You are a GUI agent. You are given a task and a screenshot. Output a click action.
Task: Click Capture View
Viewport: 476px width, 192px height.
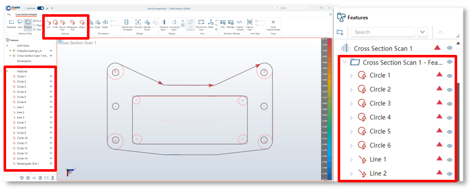click(x=250, y=24)
